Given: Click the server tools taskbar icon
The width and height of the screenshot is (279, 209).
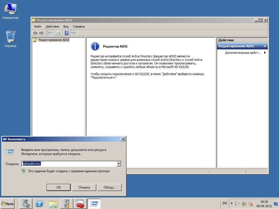Looking at the screenshot, I should (x=67, y=204).
